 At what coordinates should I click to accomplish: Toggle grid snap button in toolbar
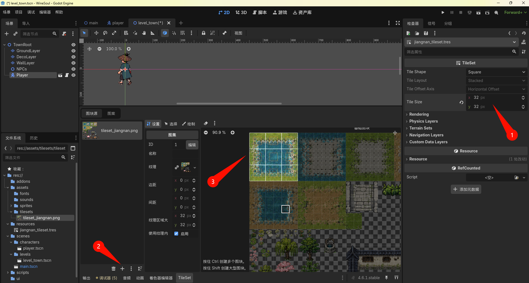coord(183,33)
